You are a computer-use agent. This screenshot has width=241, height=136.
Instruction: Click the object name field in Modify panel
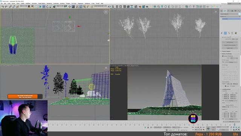229,14
